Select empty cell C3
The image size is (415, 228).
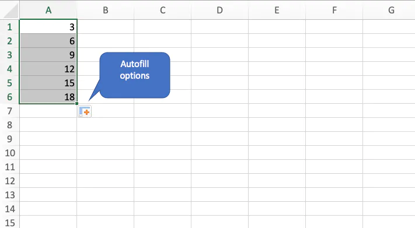pyautogui.click(x=162, y=55)
